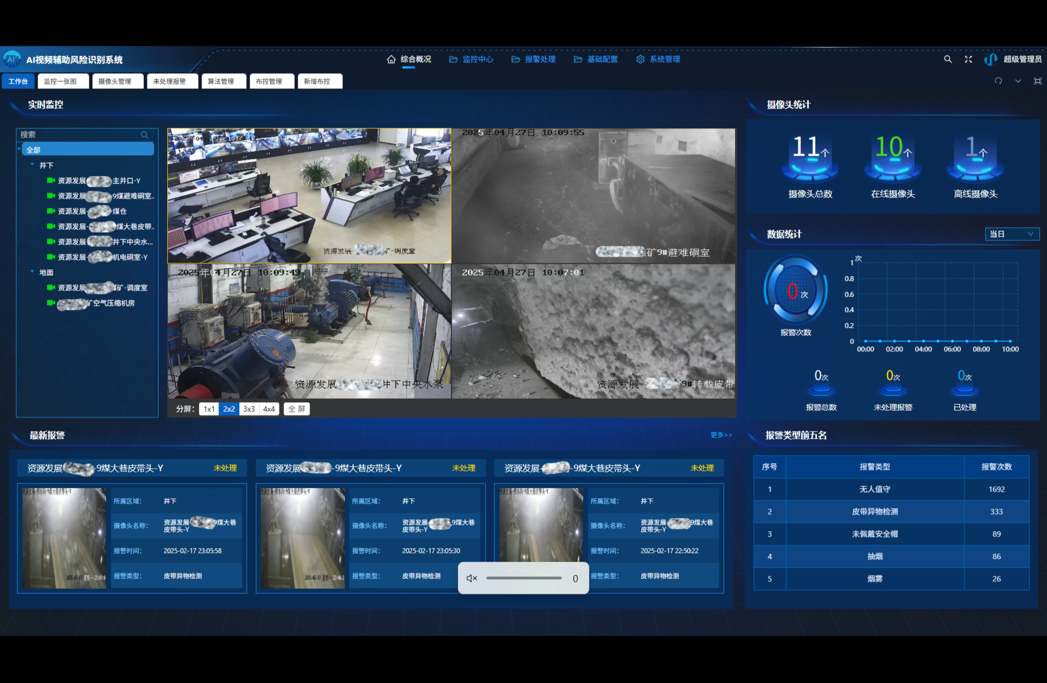Switch to 3x3 split-screen layout
1047x683 pixels.
point(249,409)
